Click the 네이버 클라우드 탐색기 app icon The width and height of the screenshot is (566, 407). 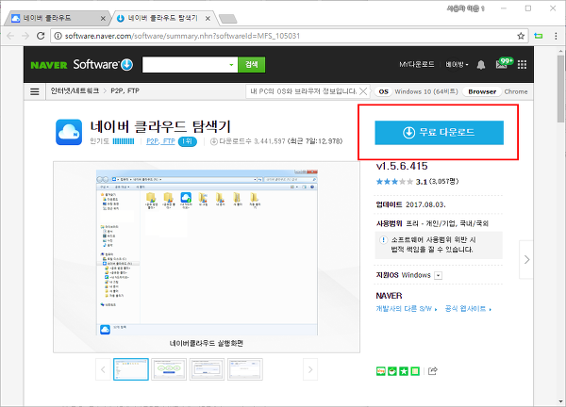click(x=69, y=132)
